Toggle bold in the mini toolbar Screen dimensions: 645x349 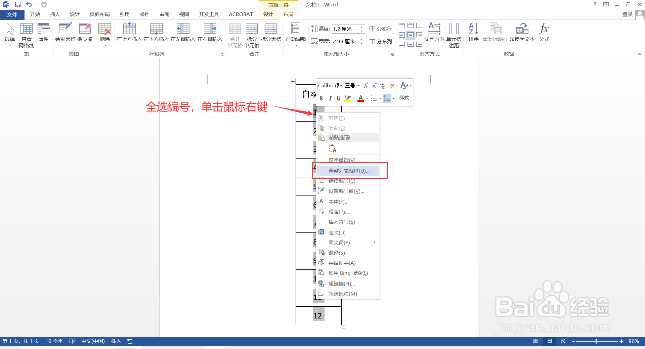(x=321, y=98)
